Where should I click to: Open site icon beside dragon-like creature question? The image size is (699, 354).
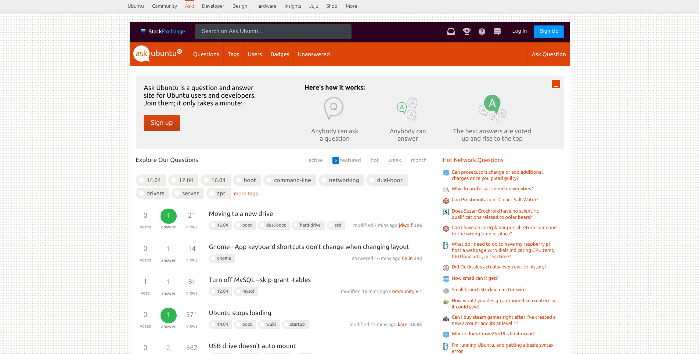(x=446, y=301)
